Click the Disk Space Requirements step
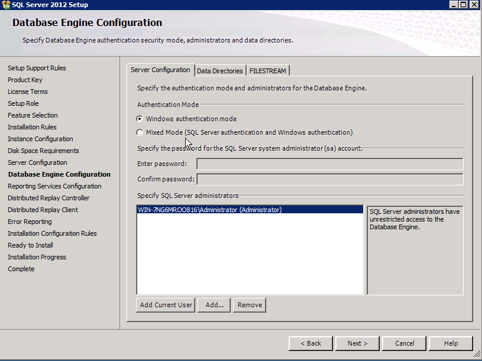Image resolution: width=482 pixels, height=361 pixels. 43,151
